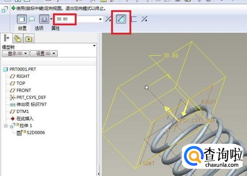Click the red arrow icon beside 在此插入
The width and height of the screenshot is (247, 176).
pyautogui.click(x=13, y=118)
